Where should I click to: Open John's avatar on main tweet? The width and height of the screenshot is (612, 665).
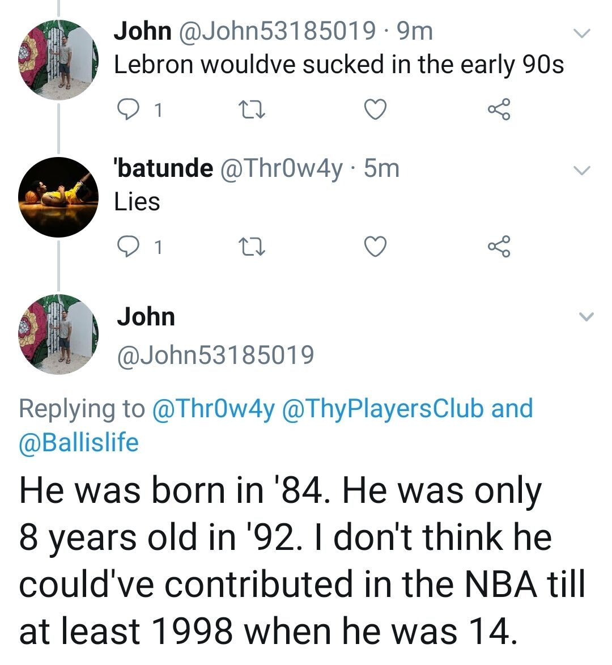tap(58, 334)
